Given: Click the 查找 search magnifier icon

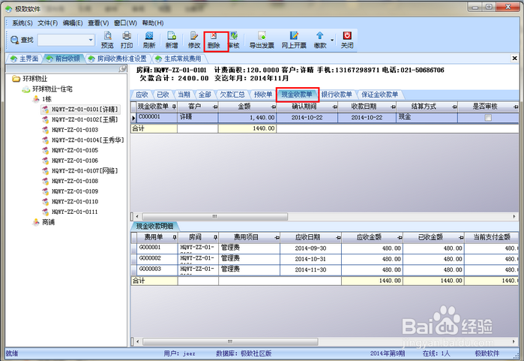Looking at the screenshot, I should pos(14,40).
